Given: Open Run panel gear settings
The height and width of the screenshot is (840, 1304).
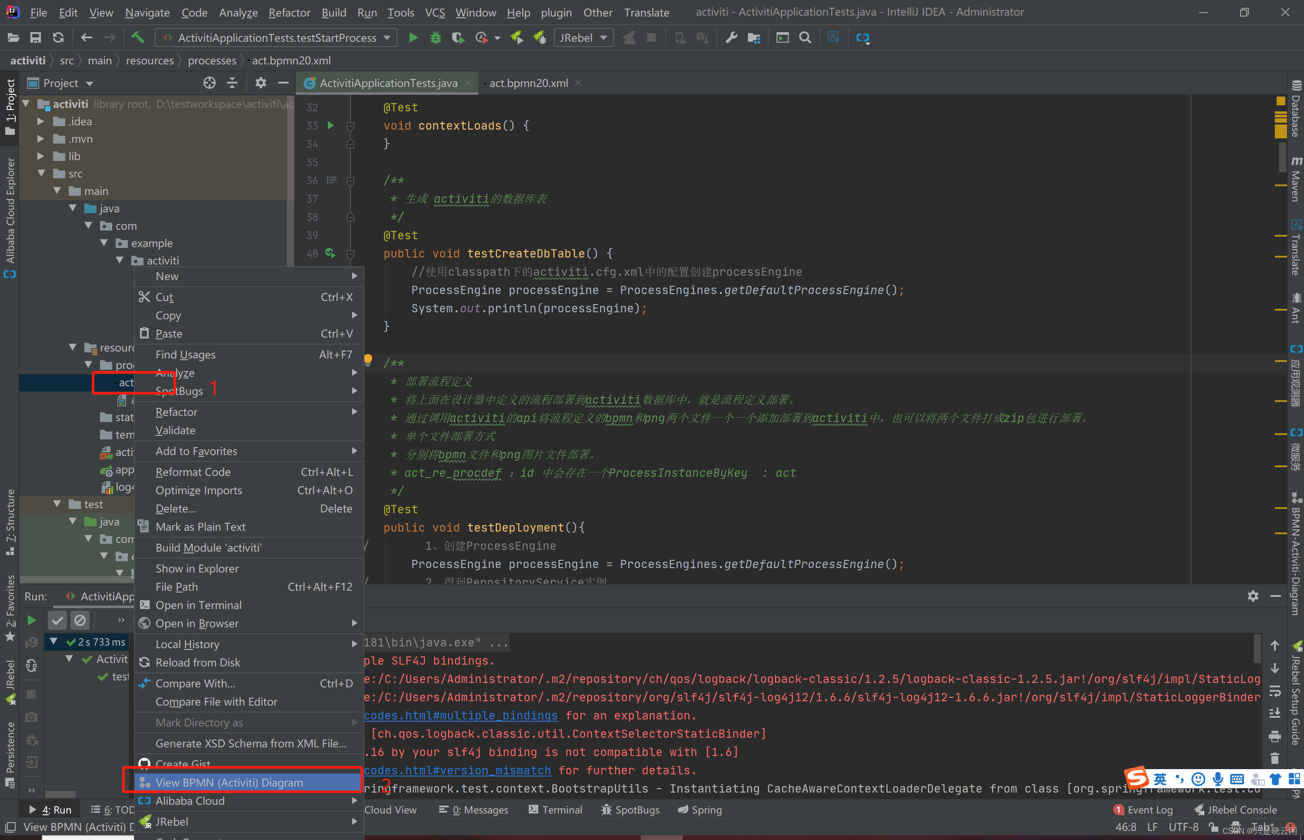Looking at the screenshot, I should click(x=1253, y=596).
